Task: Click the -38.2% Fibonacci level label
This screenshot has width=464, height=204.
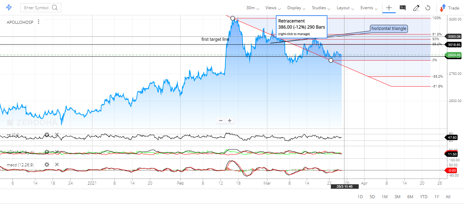Action: point(437,76)
